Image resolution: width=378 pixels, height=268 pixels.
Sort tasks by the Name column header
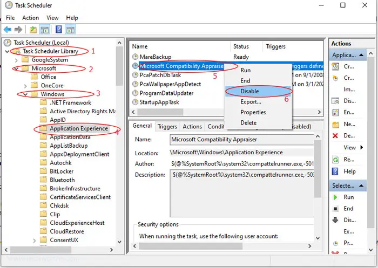(x=180, y=46)
